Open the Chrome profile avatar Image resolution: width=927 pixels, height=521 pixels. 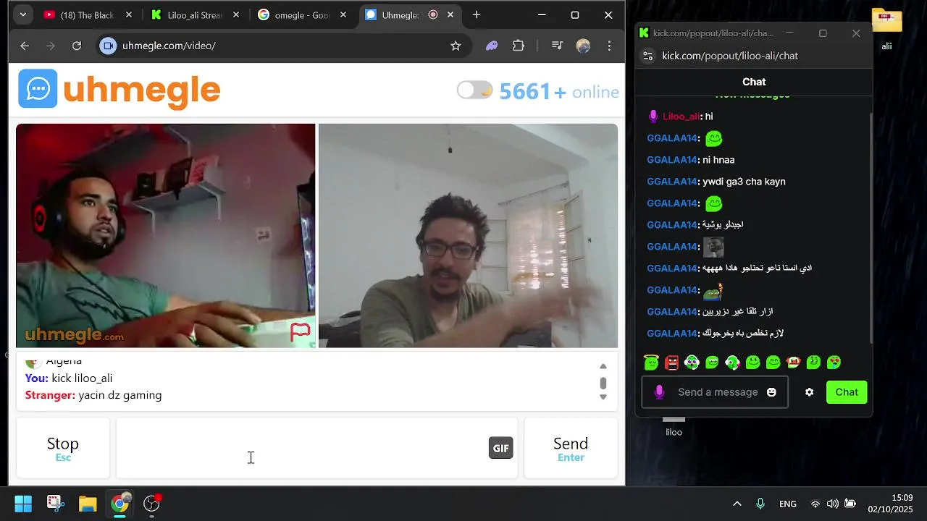[x=583, y=46]
